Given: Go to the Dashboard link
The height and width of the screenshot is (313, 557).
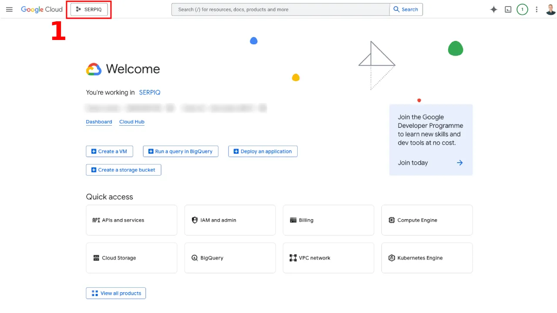Looking at the screenshot, I should click(x=99, y=122).
